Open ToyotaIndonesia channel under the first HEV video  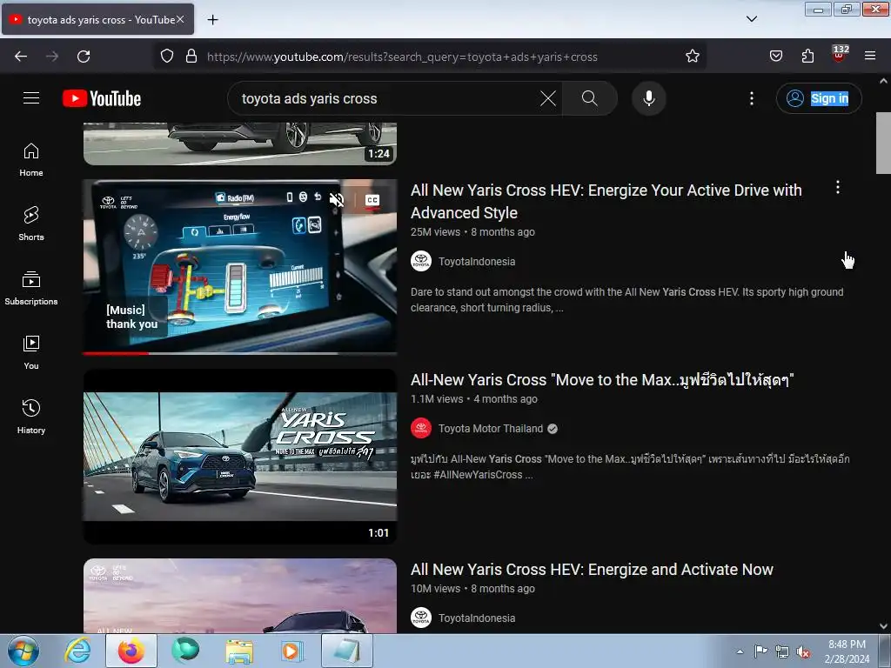[477, 261]
